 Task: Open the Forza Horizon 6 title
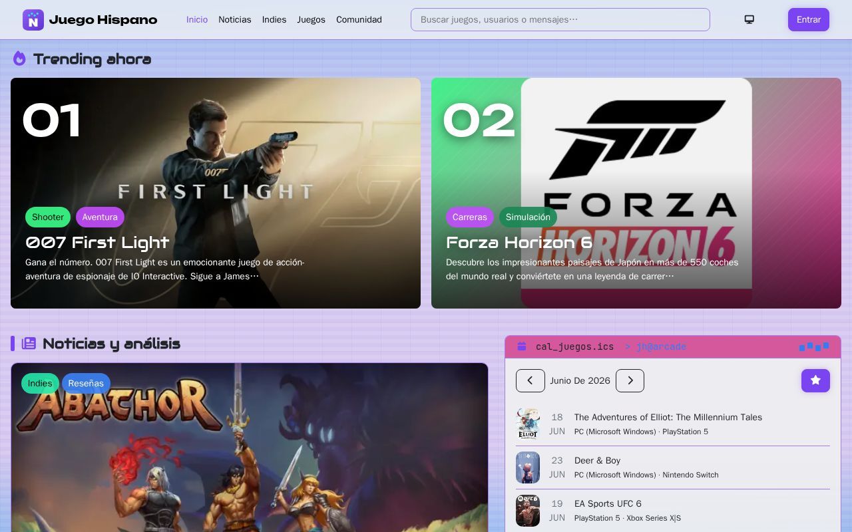(x=519, y=242)
